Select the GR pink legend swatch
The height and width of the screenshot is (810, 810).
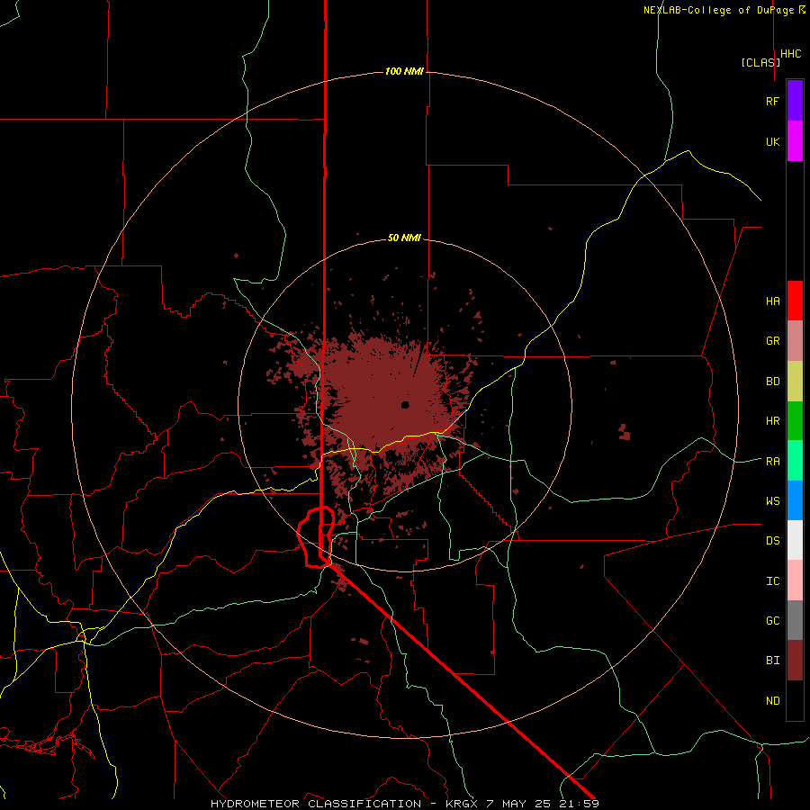[795, 340]
